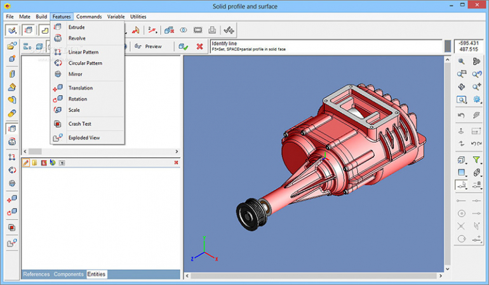Cancel operation with the red X icon

[200, 46]
